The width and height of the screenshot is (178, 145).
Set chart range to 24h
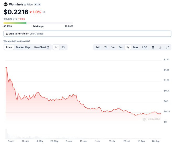(98, 47)
